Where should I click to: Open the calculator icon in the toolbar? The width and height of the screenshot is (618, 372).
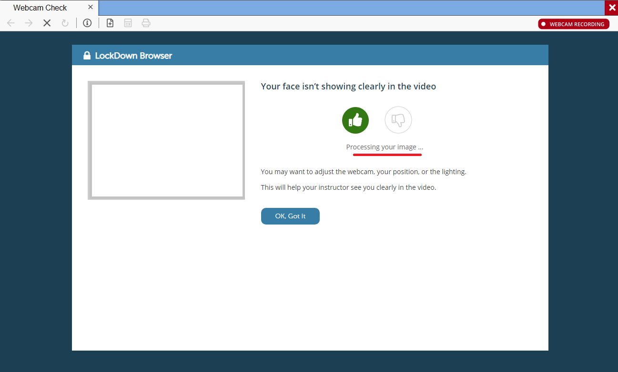128,23
